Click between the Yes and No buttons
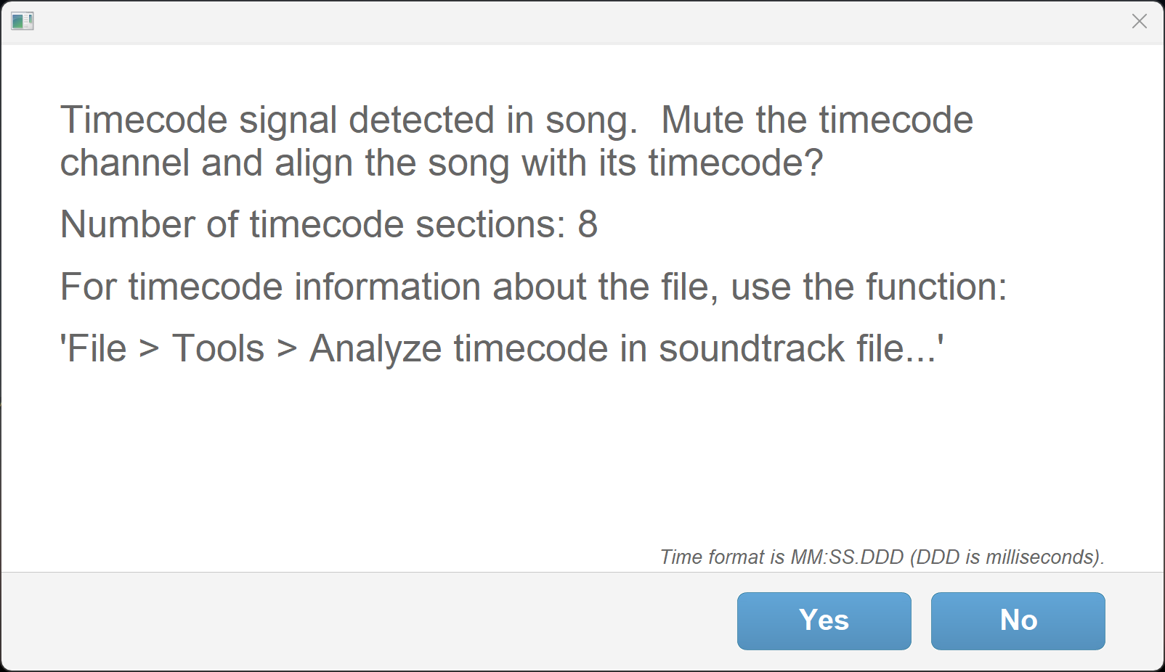Screen dimensions: 1165x672 coord(921,620)
